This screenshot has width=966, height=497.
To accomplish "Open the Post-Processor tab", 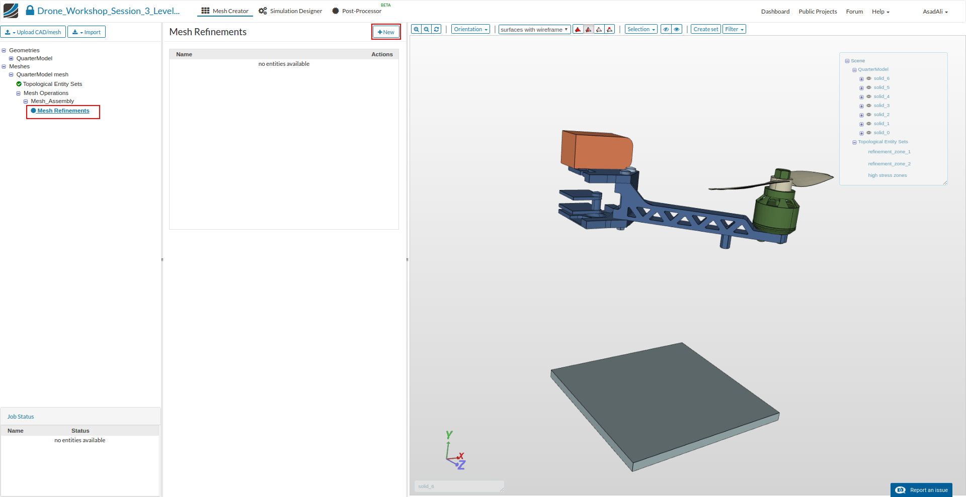I will coord(357,11).
